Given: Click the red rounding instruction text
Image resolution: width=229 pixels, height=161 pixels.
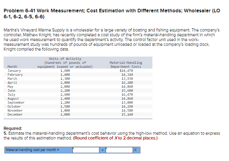Looking at the screenshot, I should (115, 138).
